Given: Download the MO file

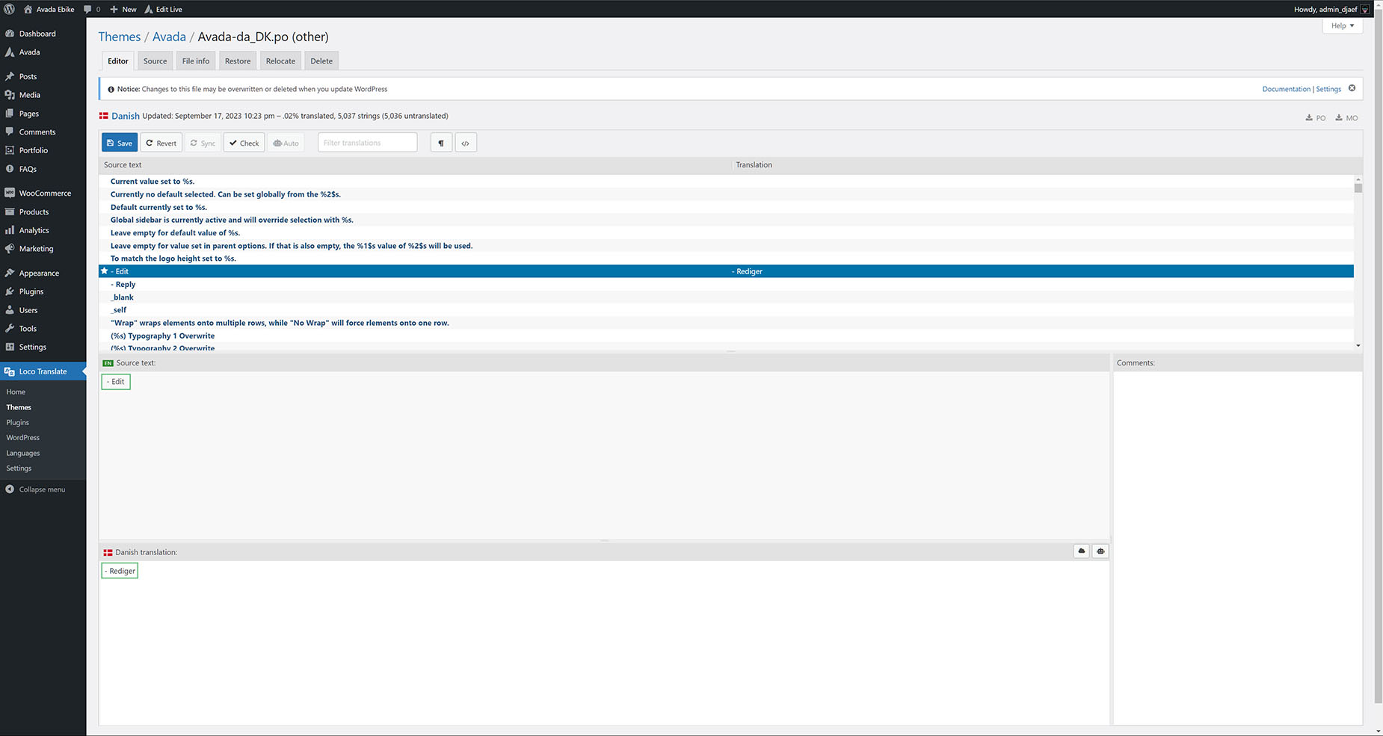Looking at the screenshot, I should [1346, 118].
